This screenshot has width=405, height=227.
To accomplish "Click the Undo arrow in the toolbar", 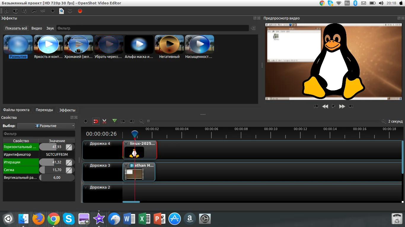I will [x=34, y=11].
